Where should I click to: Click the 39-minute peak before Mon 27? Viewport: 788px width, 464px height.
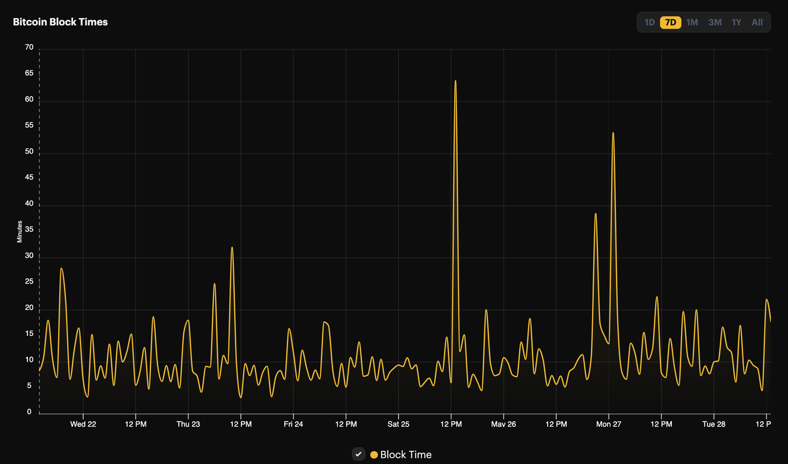596,214
